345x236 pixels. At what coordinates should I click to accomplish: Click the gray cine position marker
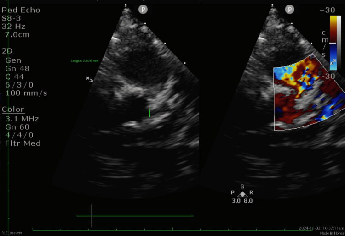tap(92, 216)
